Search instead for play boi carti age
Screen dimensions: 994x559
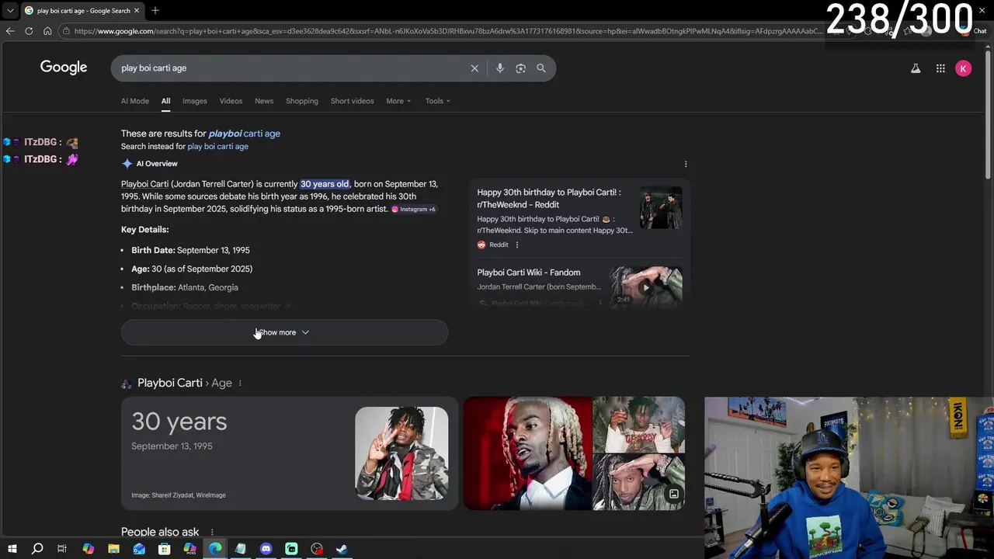click(x=218, y=147)
